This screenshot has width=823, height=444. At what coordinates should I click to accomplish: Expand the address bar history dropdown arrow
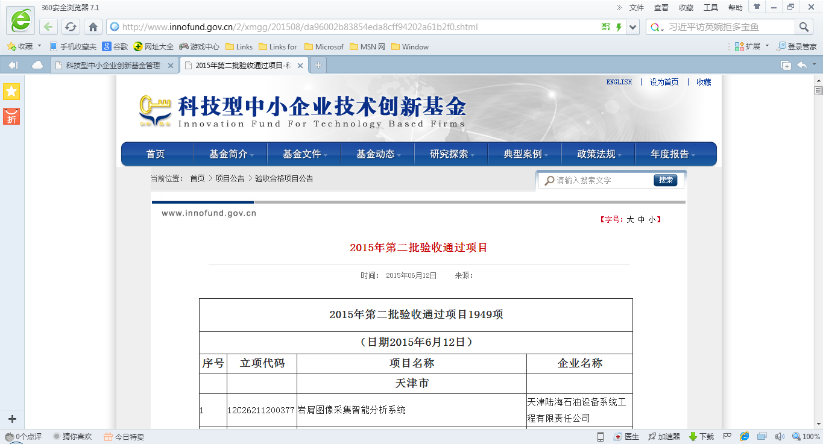[632, 27]
